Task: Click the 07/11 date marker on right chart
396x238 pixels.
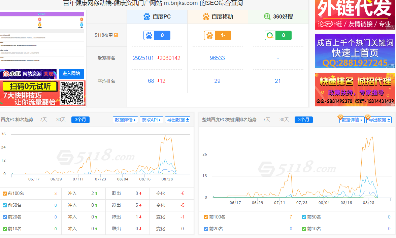Action: (x=279, y=203)
